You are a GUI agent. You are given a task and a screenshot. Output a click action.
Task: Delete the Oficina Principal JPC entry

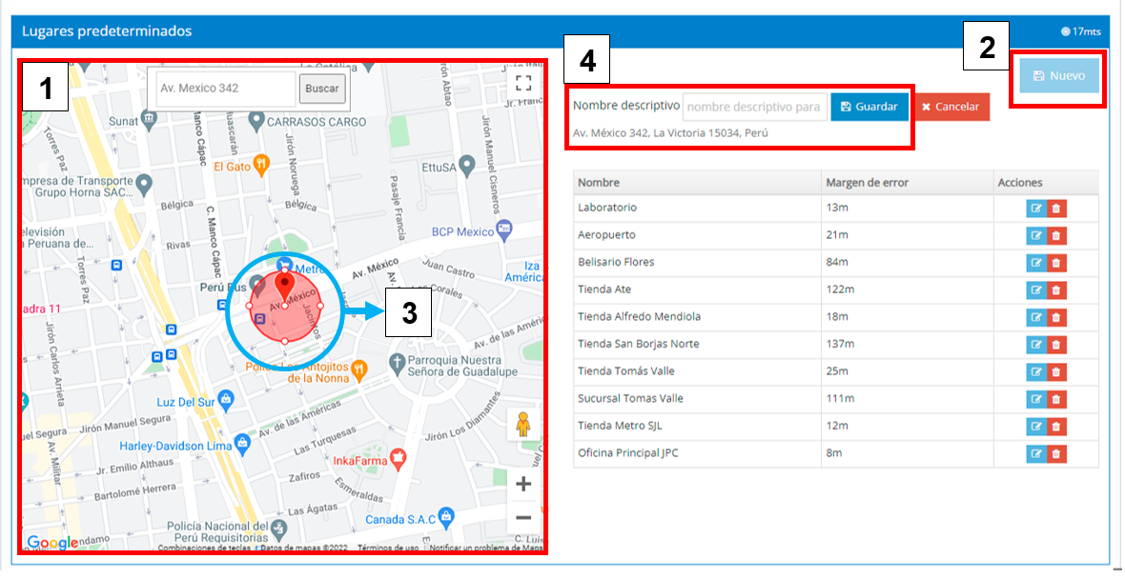tap(1055, 454)
